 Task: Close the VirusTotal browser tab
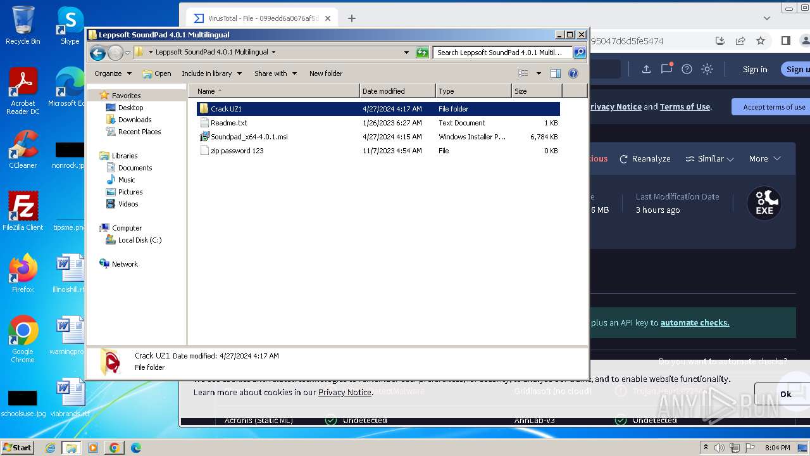(x=328, y=18)
